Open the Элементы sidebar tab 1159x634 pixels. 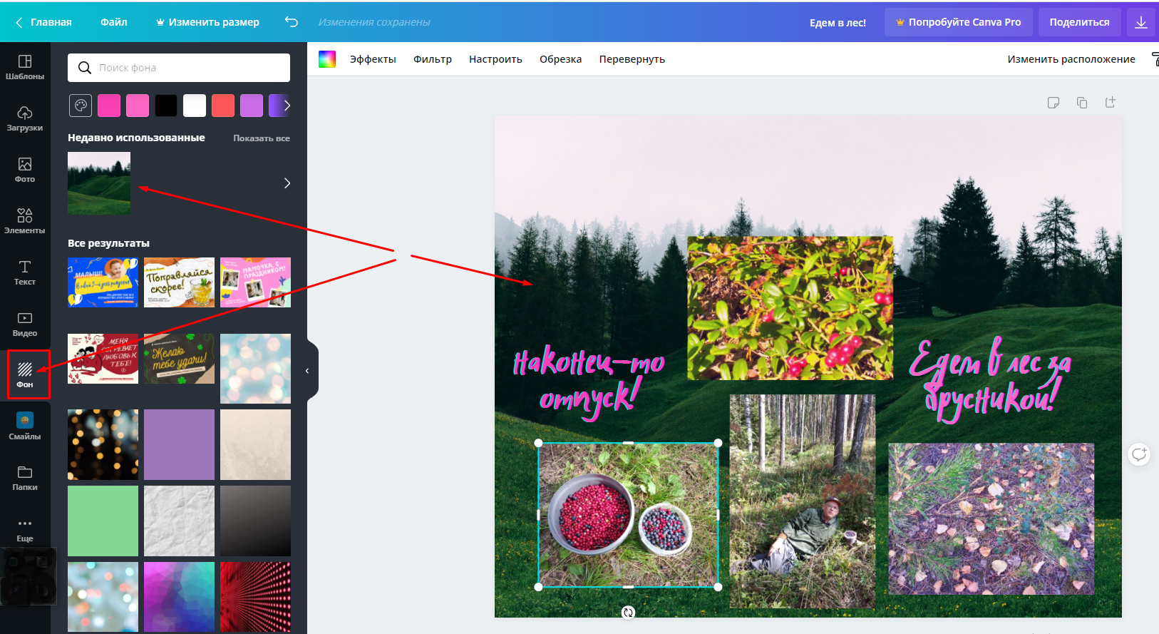tap(25, 222)
